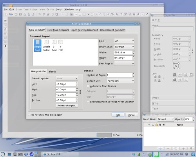The width and height of the screenshot is (196, 157).
Task: Open the Orientation dropdown showing Portrait
Action: [x=124, y=47]
